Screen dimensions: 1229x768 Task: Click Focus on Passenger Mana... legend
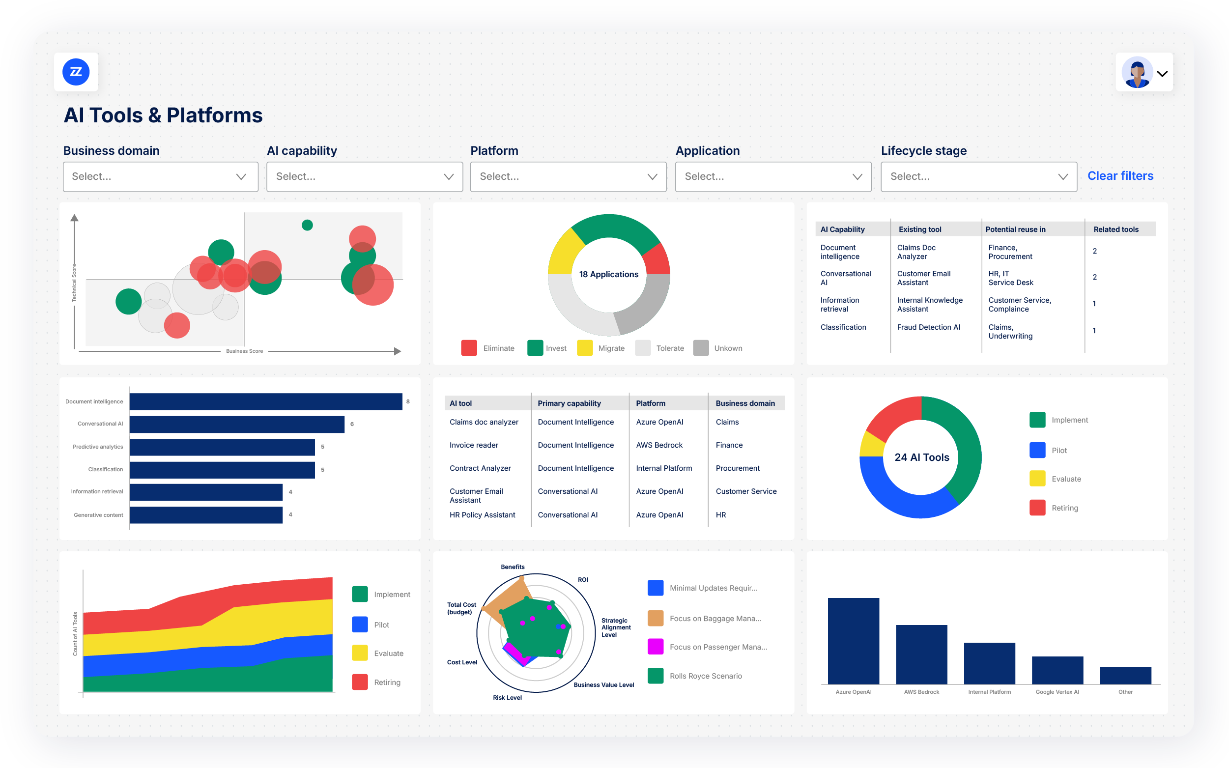708,647
